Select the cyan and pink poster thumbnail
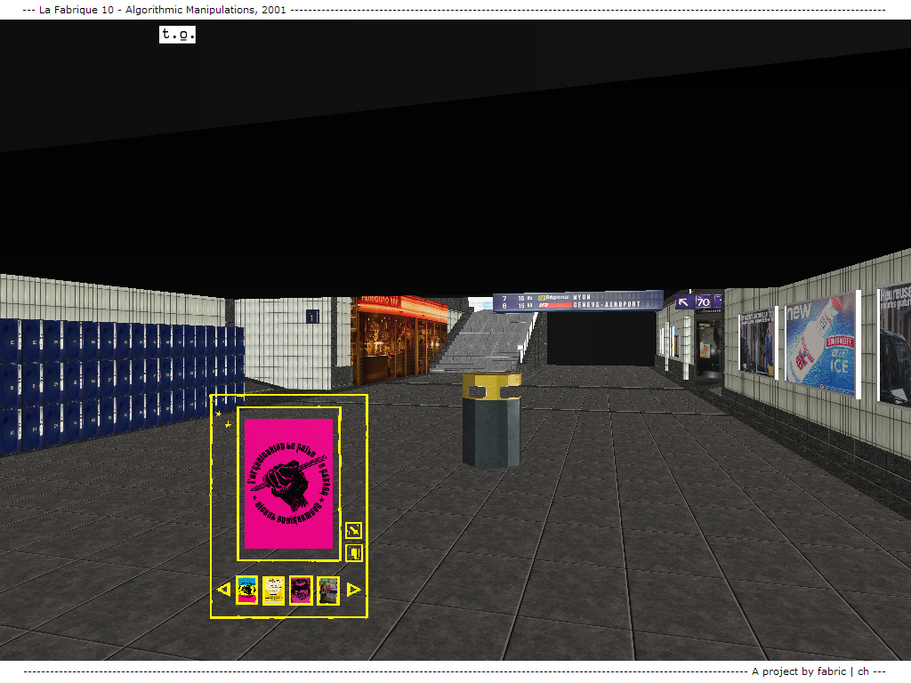The height and width of the screenshot is (683, 911). pyautogui.click(x=247, y=591)
